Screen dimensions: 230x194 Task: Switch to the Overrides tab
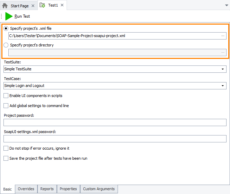[26, 189]
